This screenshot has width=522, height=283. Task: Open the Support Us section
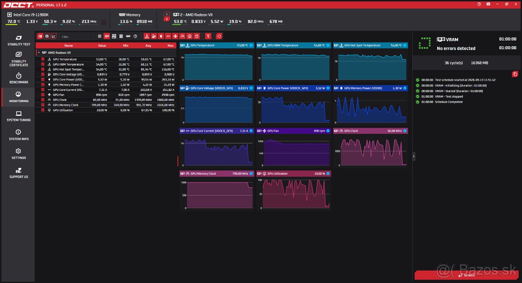18,173
